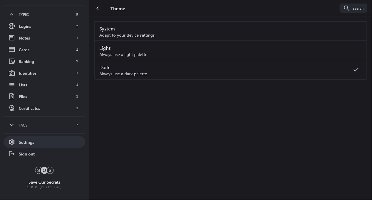Click the Files attachment icon

(12, 97)
